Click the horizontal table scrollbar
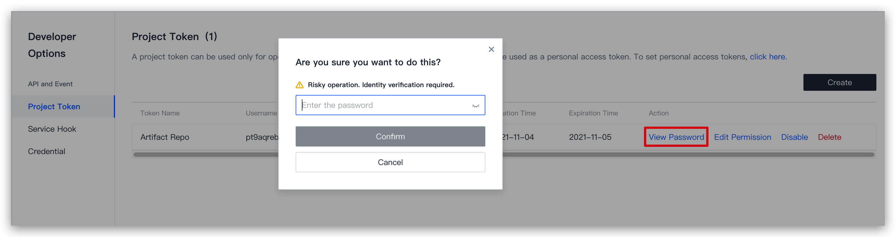 (504, 155)
